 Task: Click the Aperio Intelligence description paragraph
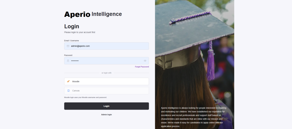(194, 117)
